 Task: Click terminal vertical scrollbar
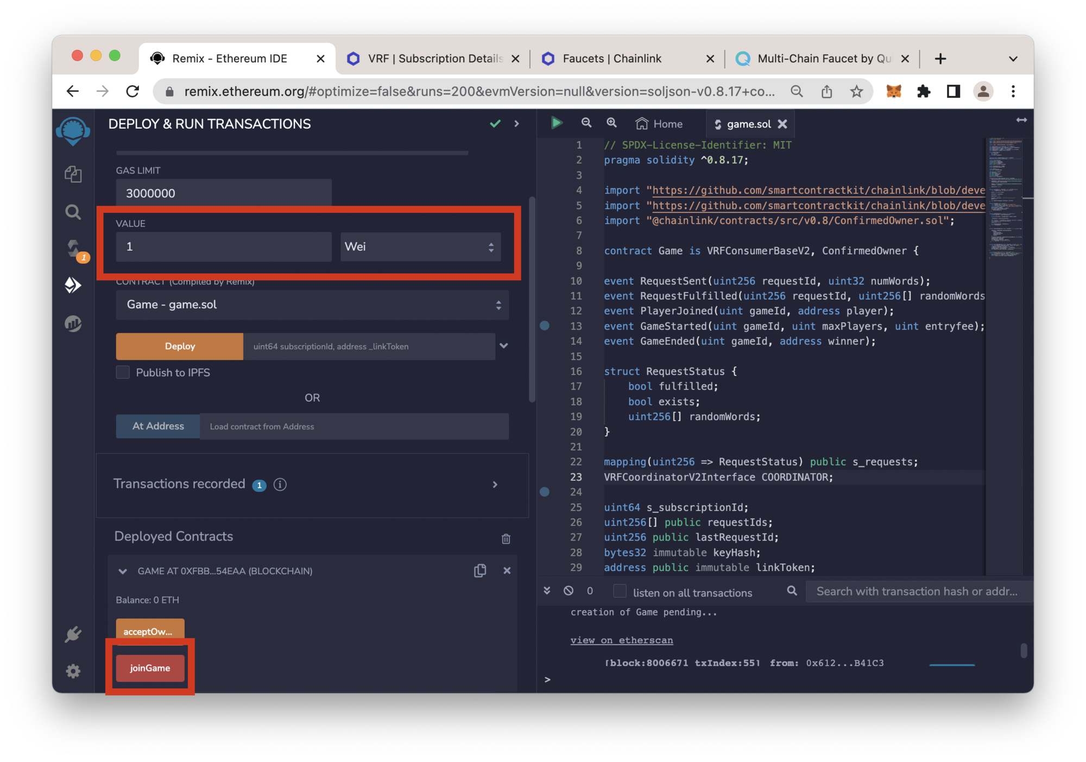tap(1024, 650)
